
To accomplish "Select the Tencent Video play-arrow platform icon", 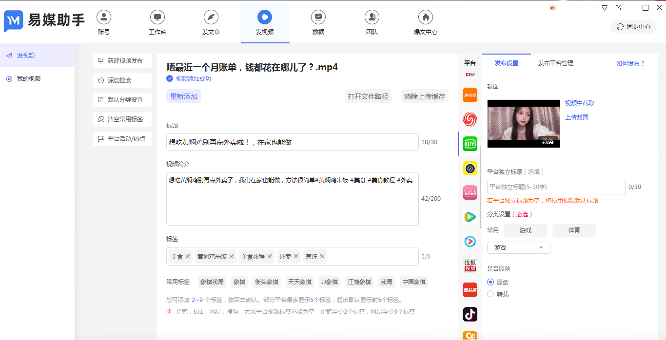I will click(470, 217).
